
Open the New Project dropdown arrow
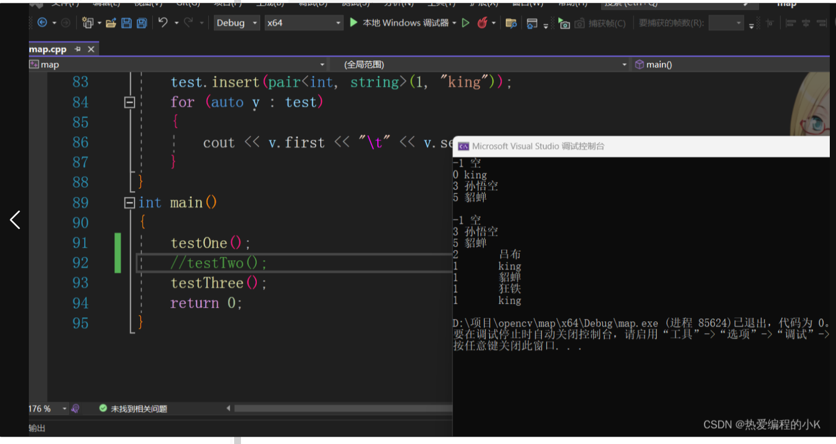click(x=100, y=23)
